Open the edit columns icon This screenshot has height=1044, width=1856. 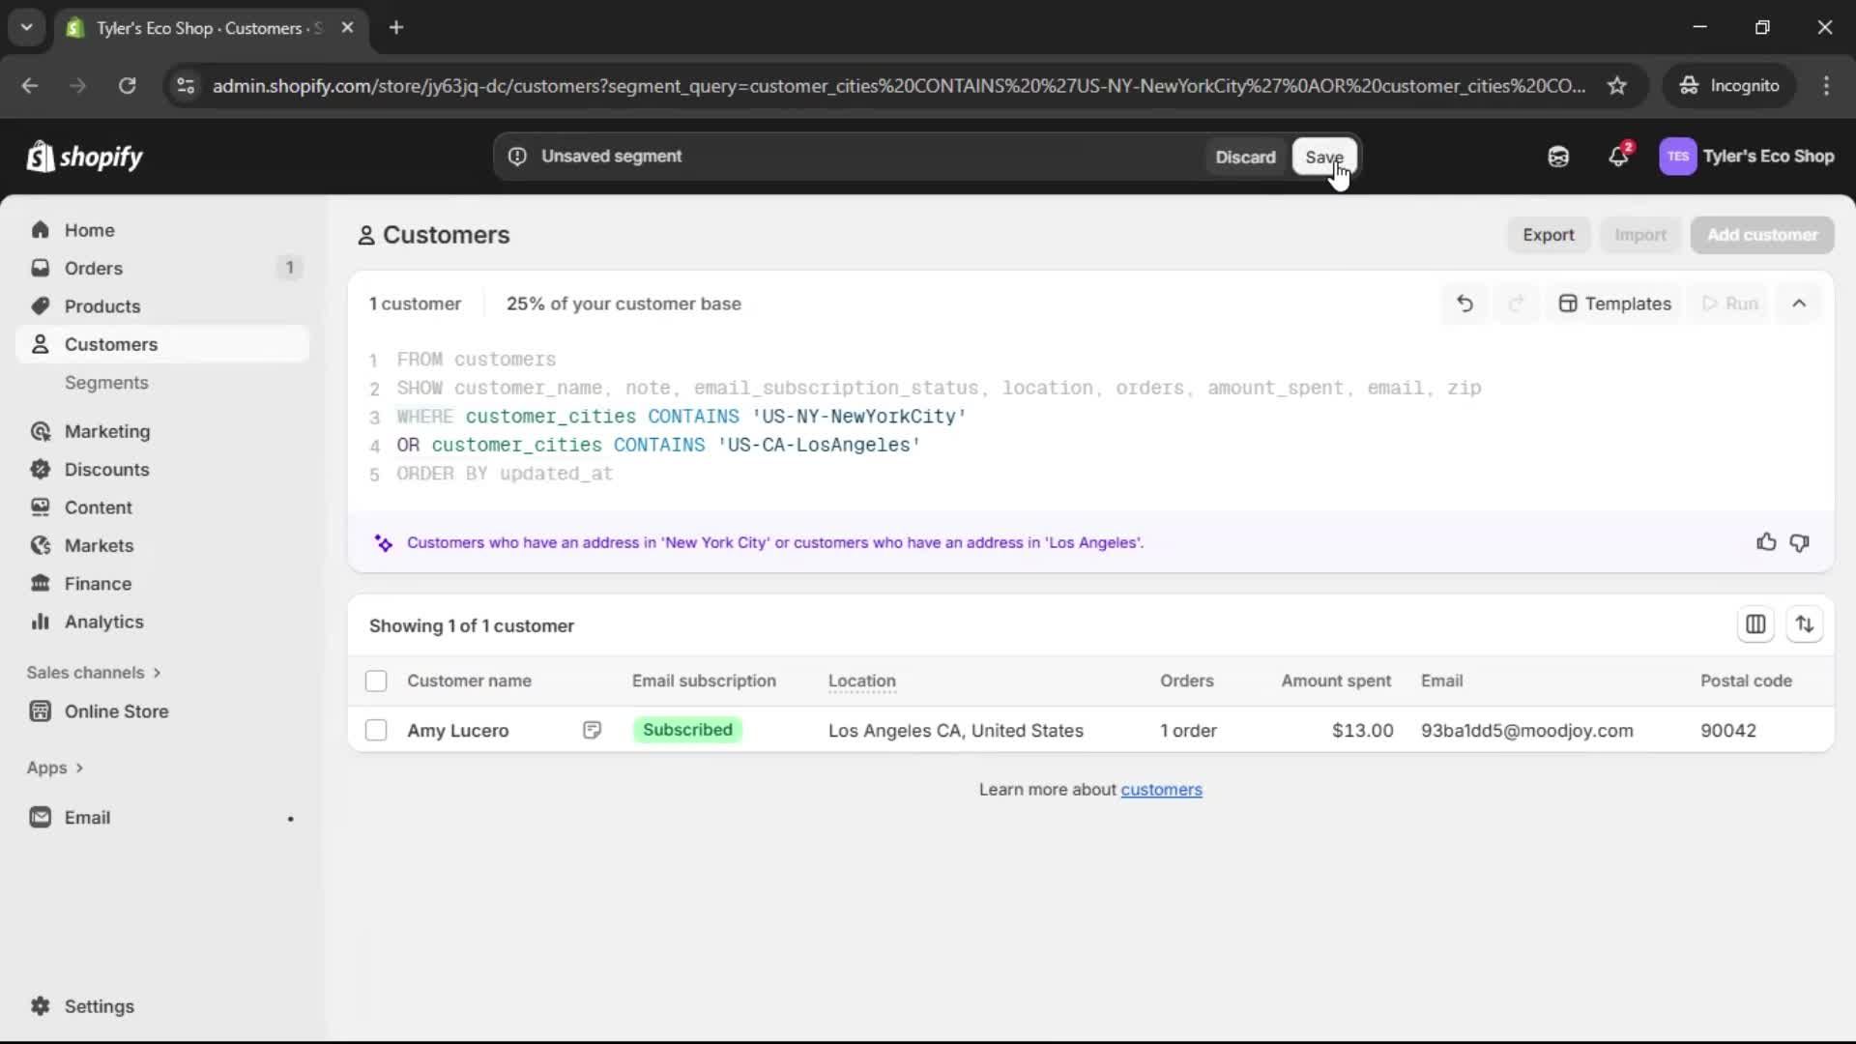(1755, 625)
